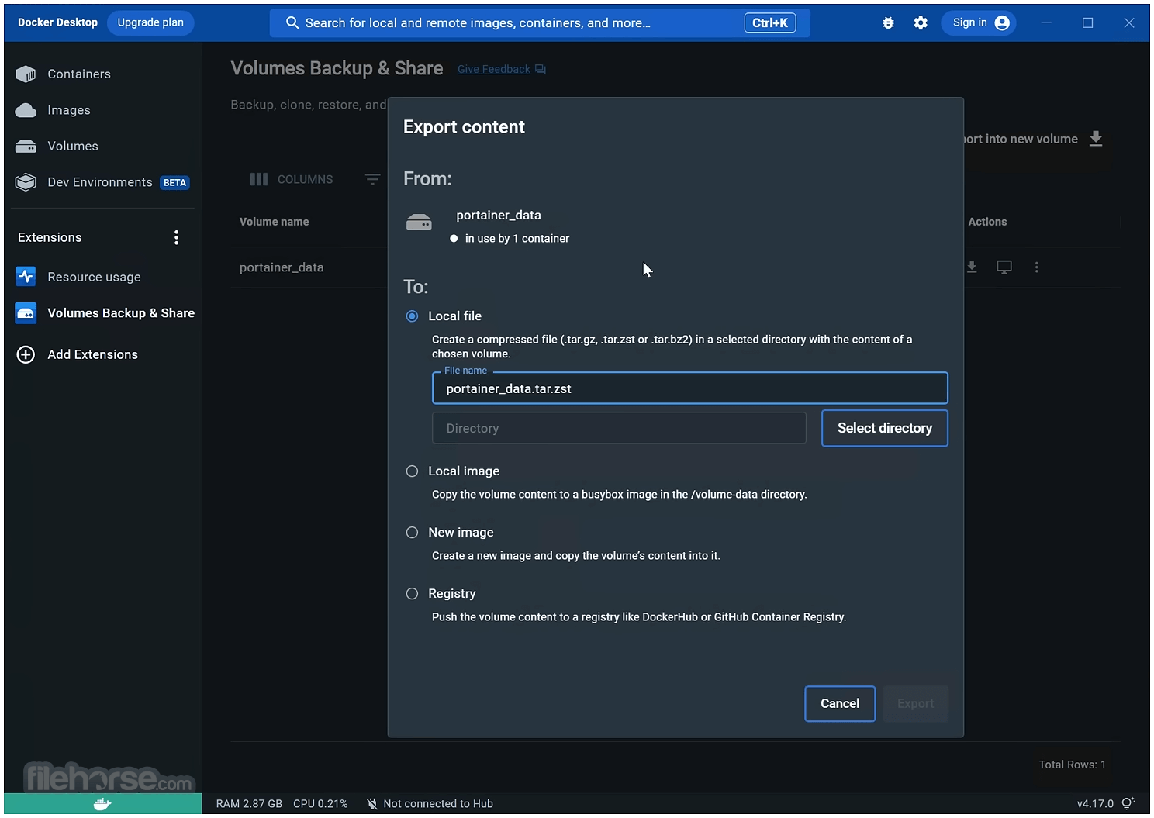Select the Registry radio option

[x=412, y=594]
